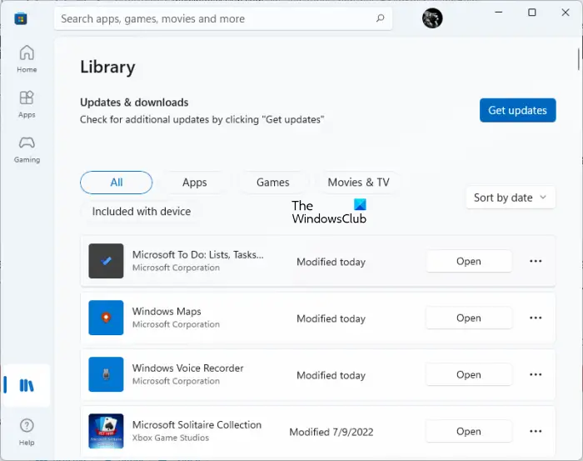Open Windows Maps app

coord(468,318)
